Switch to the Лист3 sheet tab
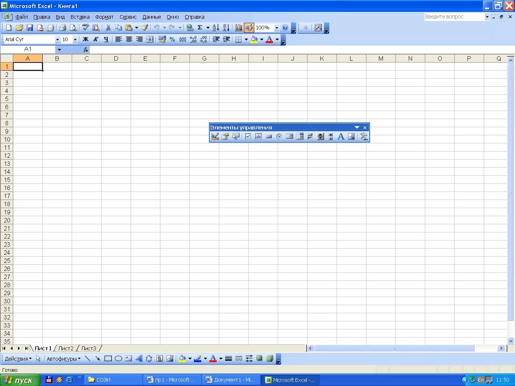The width and height of the screenshot is (515, 386). pos(89,348)
